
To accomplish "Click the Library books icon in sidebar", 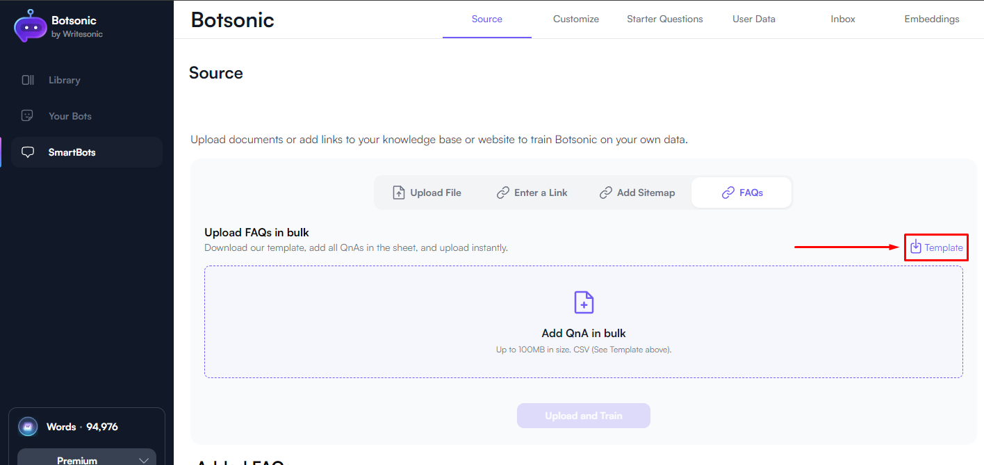I will pos(28,80).
